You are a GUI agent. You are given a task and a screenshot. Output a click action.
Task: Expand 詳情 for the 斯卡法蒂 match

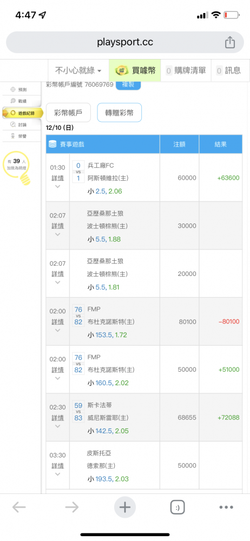pos(58,418)
